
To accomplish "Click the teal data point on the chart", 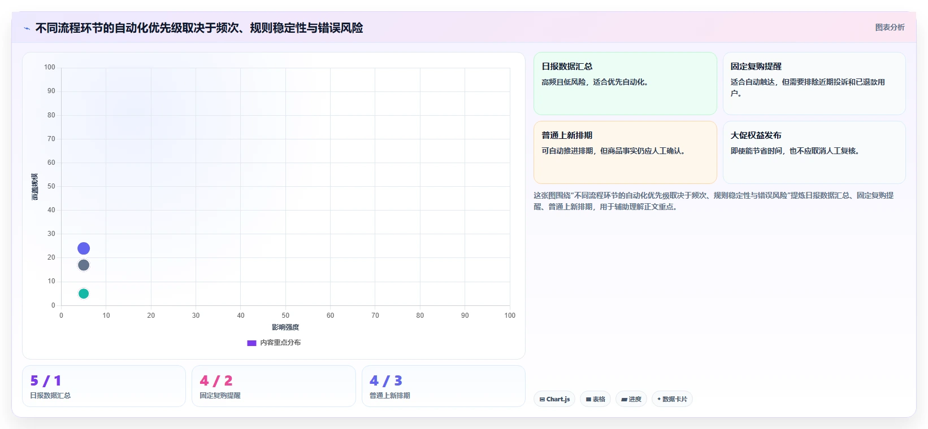I will tap(84, 294).
